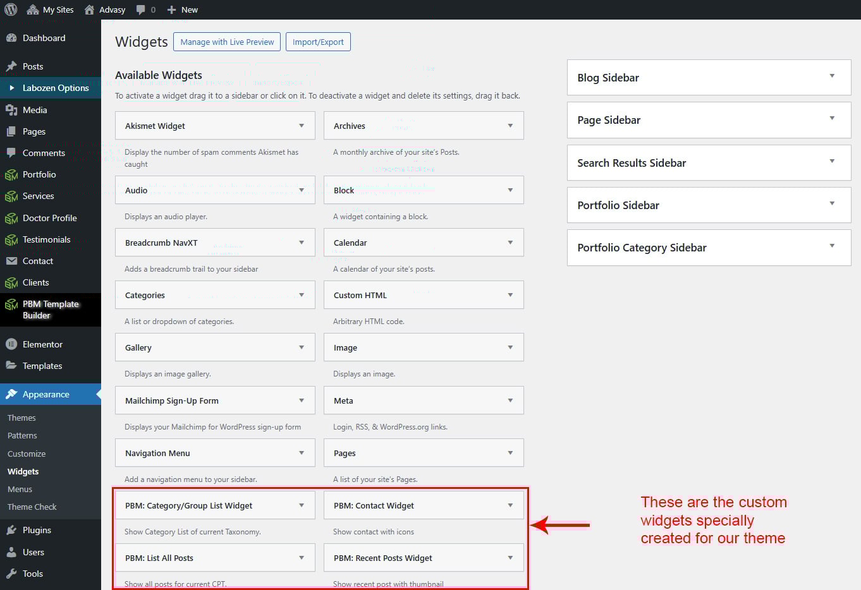This screenshot has height=590, width=861.
Task: Click the Import/Export button
Action: [318, 42]
